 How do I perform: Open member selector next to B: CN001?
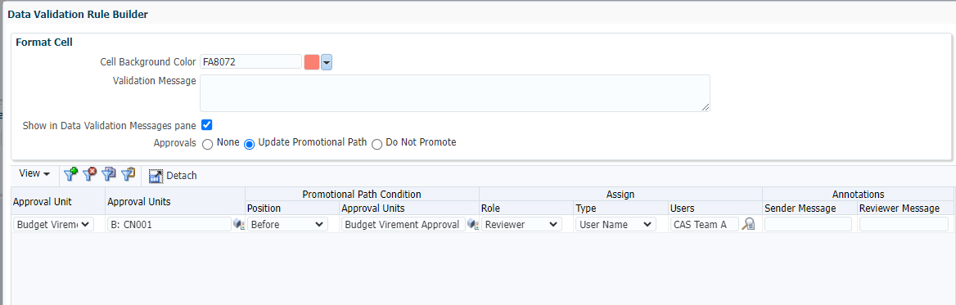point(238,225)
